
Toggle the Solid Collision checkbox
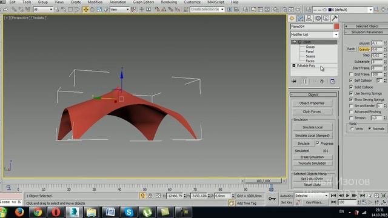pyautogui.click(x=351, y=87)
